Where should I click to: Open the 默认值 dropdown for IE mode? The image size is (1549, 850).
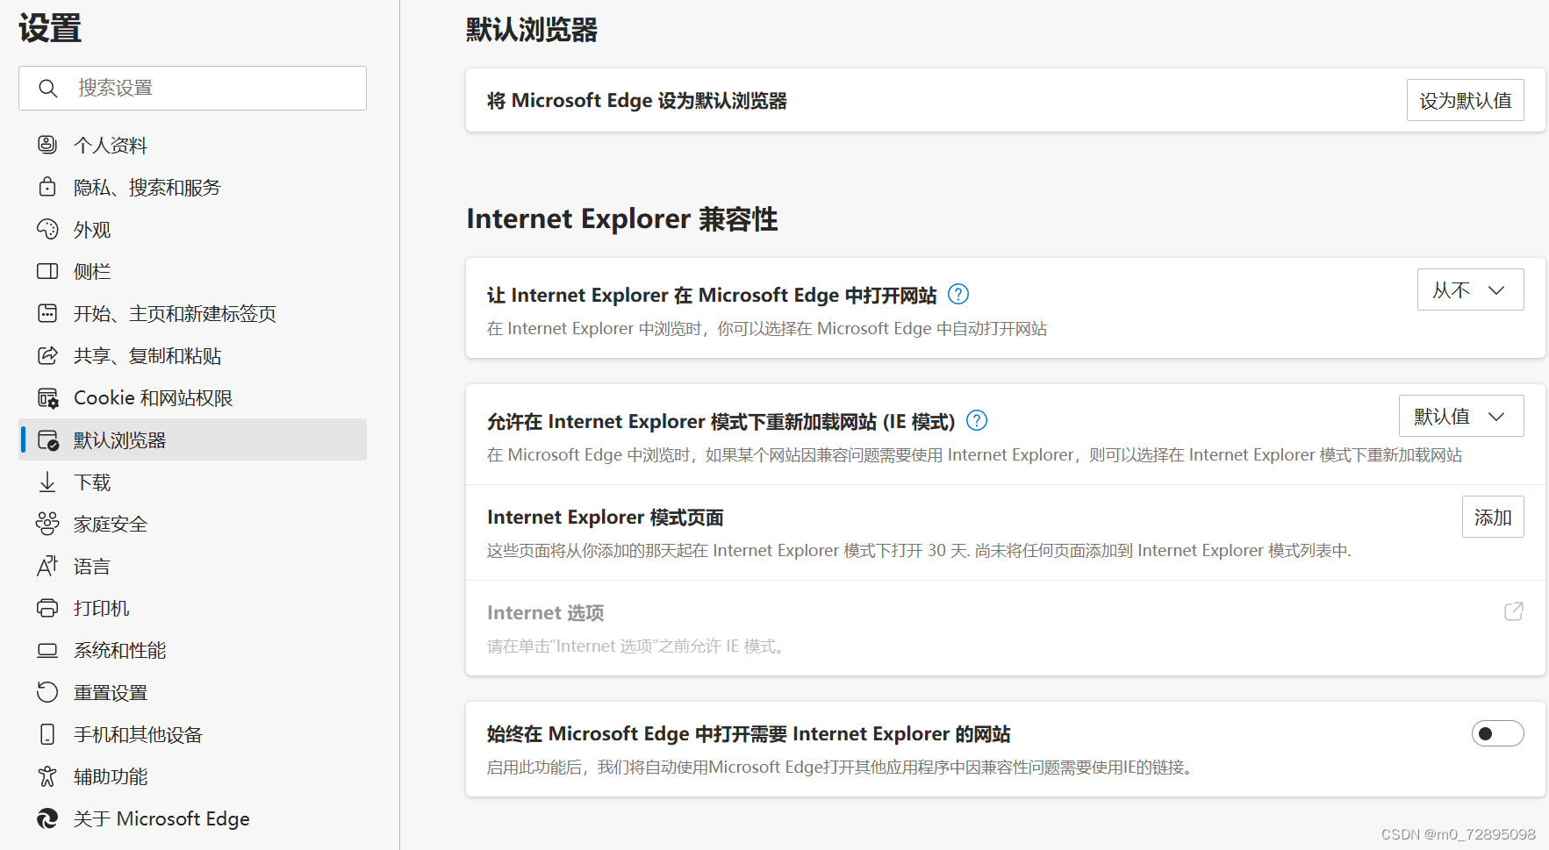click(x=1461, y=416)
